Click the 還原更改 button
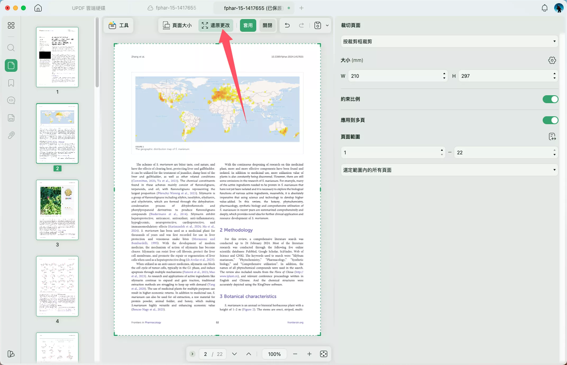The image size is (567, 365). pyautogui.click(x=216, y=25)
